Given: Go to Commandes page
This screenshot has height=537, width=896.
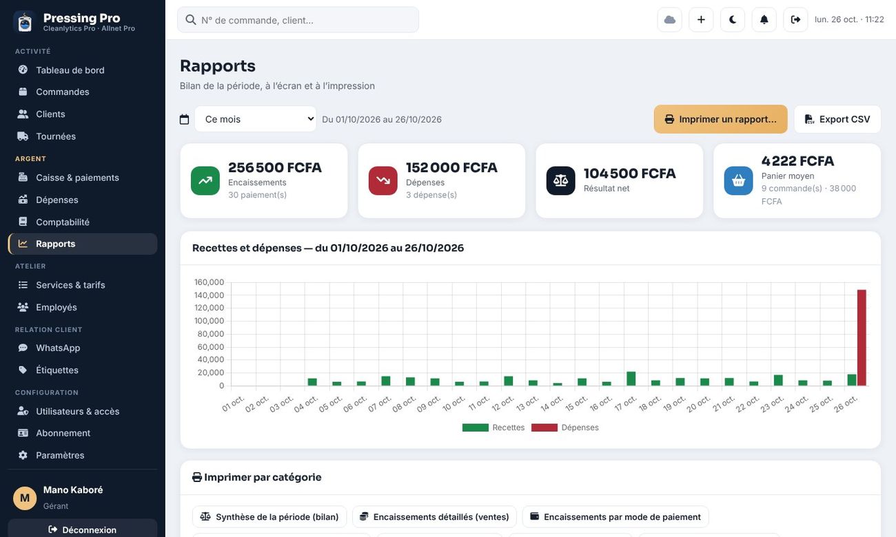Looking at the screenshot, I should coord(83,92).
